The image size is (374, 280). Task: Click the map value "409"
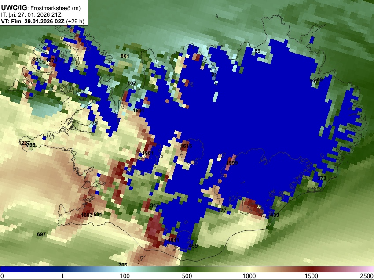click(x=275, y=215)
